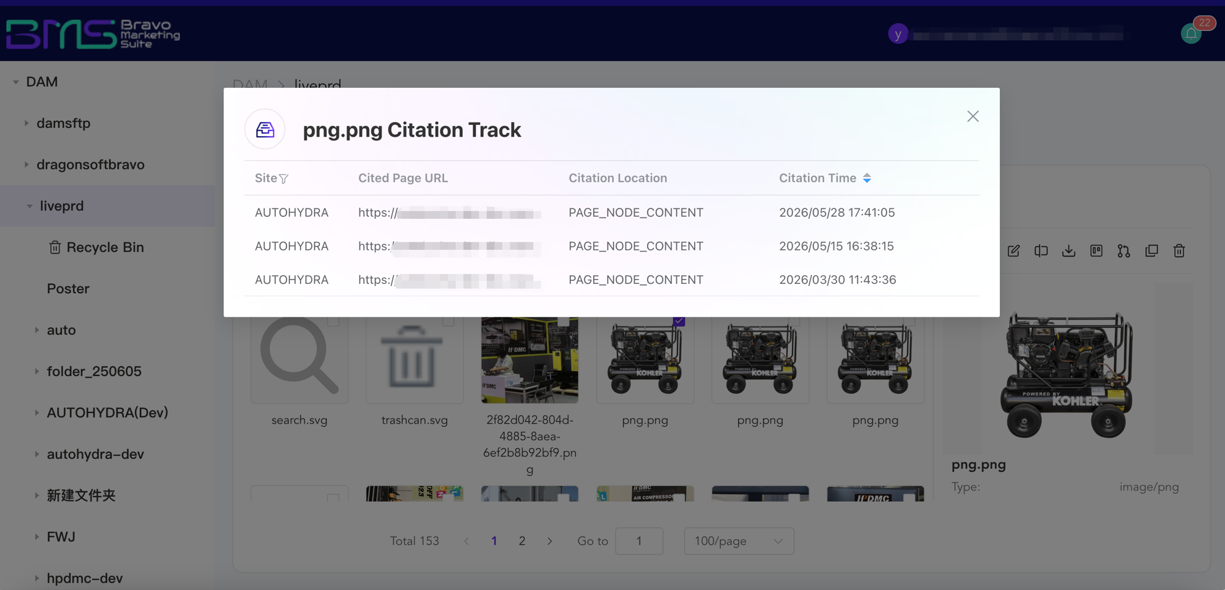
Task: Go to next page arrow
Action: (x=549, y=541)
